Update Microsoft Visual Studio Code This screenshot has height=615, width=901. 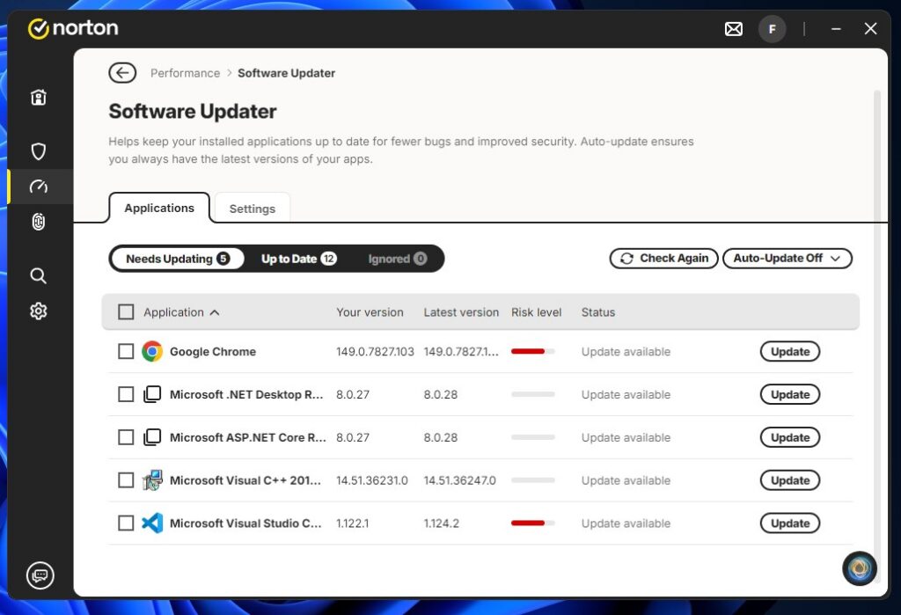790,523
